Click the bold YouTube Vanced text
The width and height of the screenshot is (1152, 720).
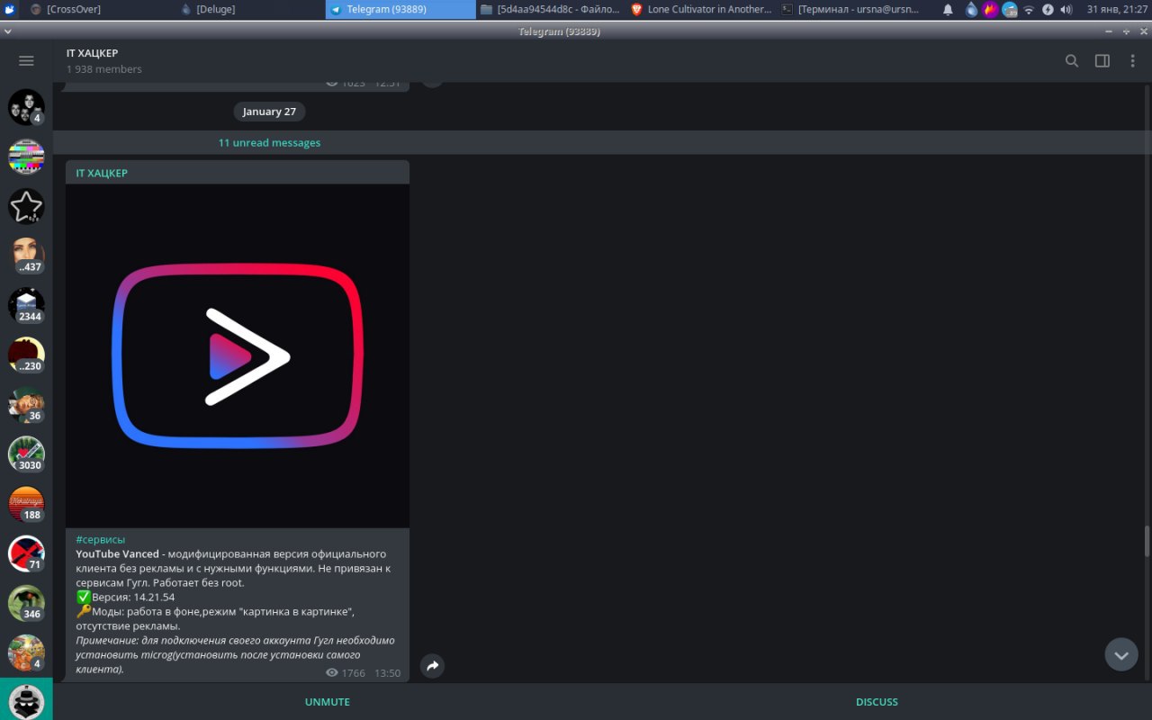[117, 553]
